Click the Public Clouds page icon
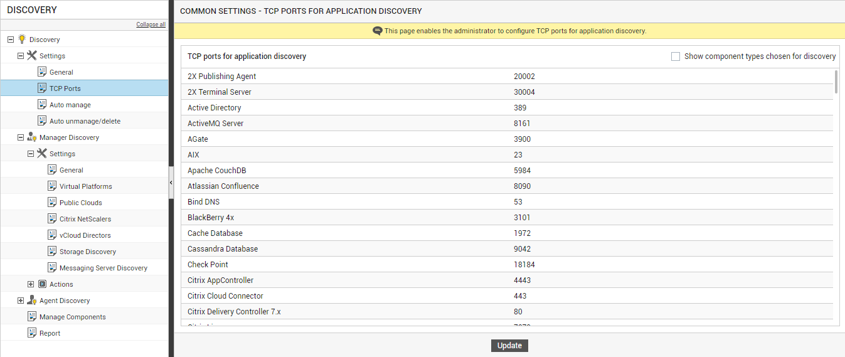 [x=52, y=202]
